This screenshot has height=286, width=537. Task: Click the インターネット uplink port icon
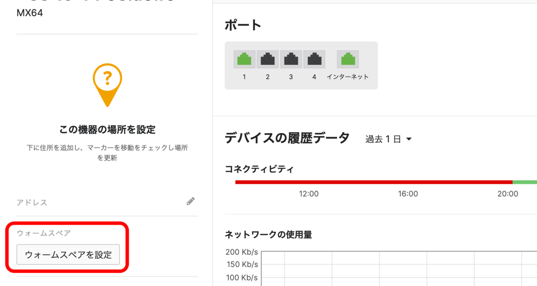[348, 59]
